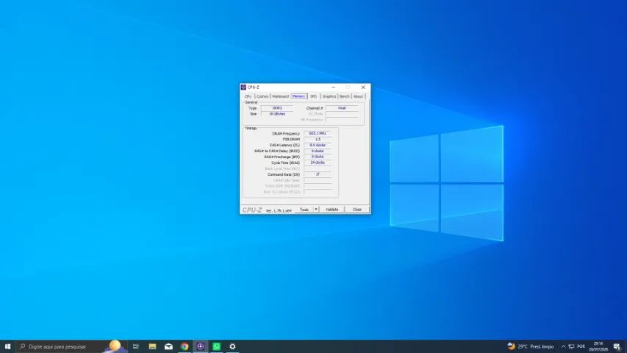Viewport: 627px width, 353px height.
Task: Open the Mail app on the taskbar
Action: (x=168, y=346)
